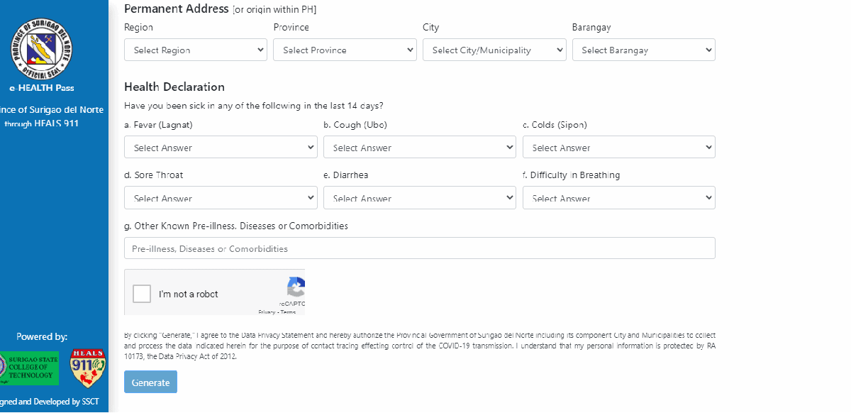Click the e-HEALTH Pass title text
Viewport: 851px width, 413px height.
pyautogui.click(x=51, y=88)
